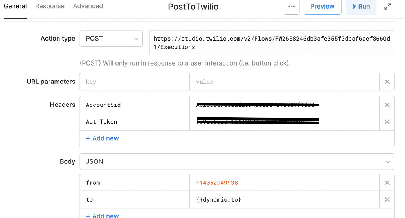Screen dimensions: 405x218
Task: Add new body key-value row
Action: pos(102,215)
